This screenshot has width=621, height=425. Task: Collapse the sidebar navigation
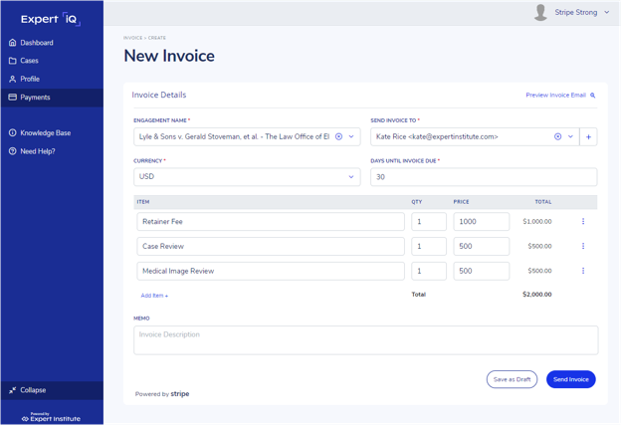pos(28,390)
